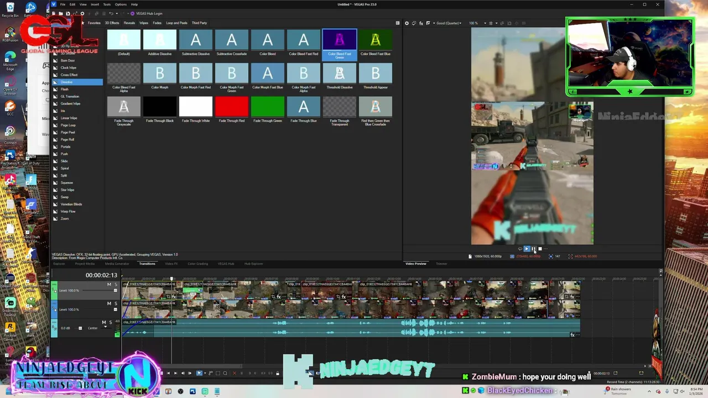Click Go to Start in timeline transport

(x=168, y=373)
